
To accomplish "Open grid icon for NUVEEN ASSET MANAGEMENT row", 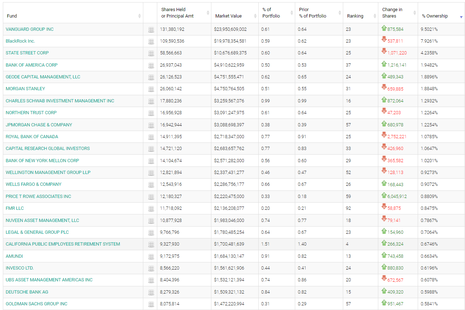I will 151,221.
